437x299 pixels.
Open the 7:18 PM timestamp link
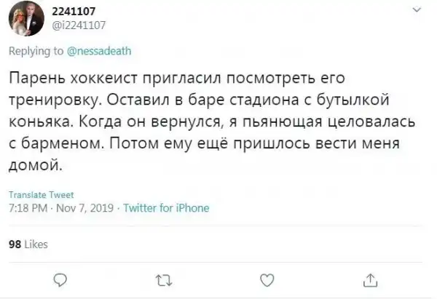[28, 207]
